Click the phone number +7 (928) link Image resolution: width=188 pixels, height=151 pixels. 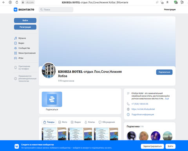pyautogui.click(x=140, y=104)
